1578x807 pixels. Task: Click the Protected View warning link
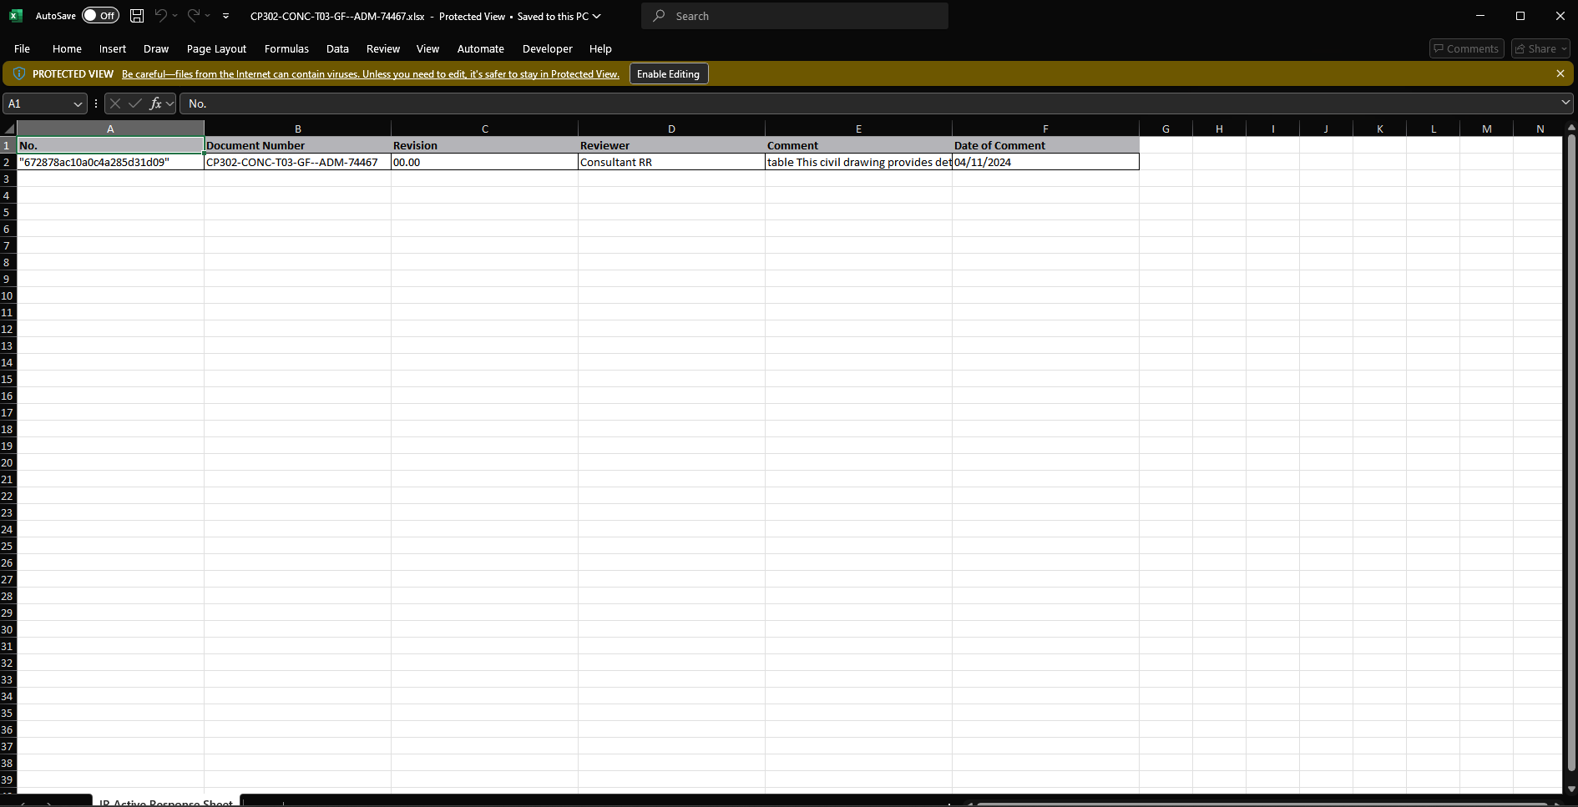click(x=370, y=74)
